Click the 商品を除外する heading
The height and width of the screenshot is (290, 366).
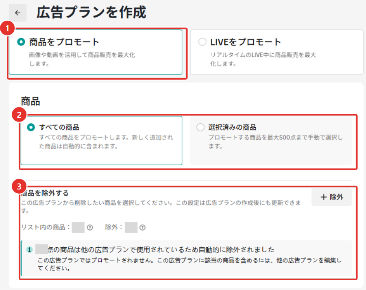(x=45, y=193)
